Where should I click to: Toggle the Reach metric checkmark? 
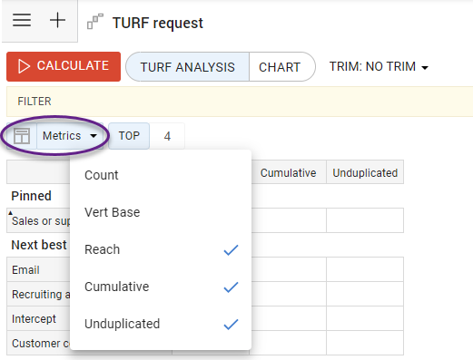(231, 250)
